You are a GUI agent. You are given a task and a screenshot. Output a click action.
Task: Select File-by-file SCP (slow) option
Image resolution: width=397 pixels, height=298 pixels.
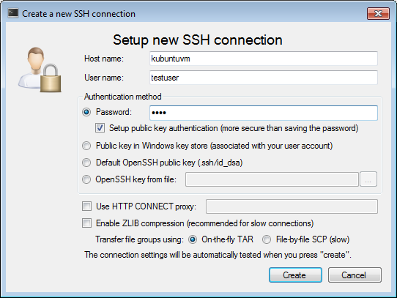pyautogui.click(x=267, y=239)
